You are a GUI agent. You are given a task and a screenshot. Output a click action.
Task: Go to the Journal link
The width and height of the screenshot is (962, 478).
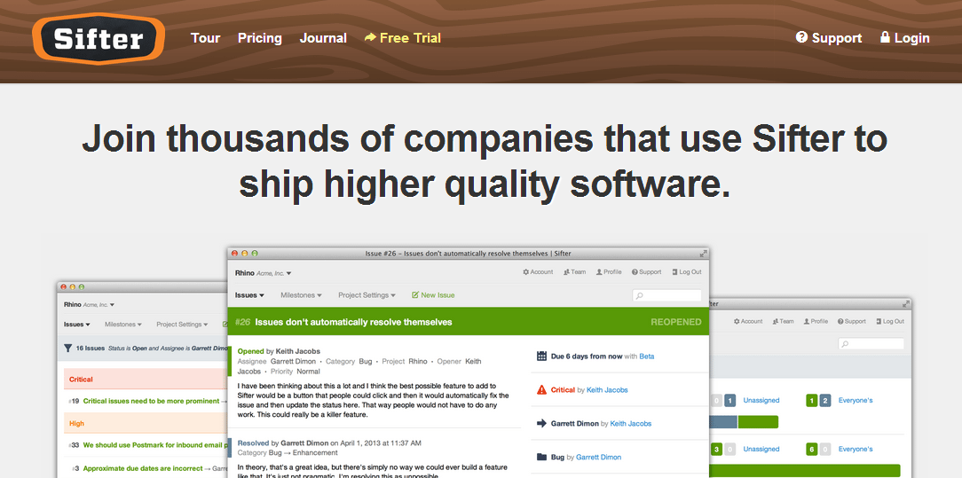[x=323, y=38]
